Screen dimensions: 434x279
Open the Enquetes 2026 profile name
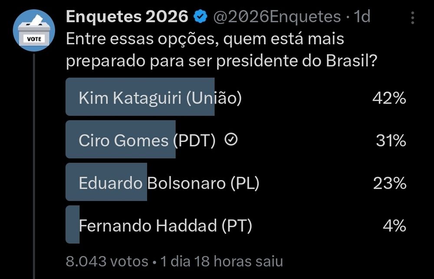(127, 17)
